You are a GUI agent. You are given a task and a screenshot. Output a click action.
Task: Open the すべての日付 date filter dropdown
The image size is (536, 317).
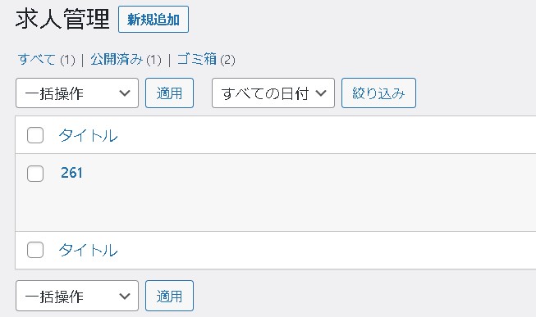(x=273, y=93)
